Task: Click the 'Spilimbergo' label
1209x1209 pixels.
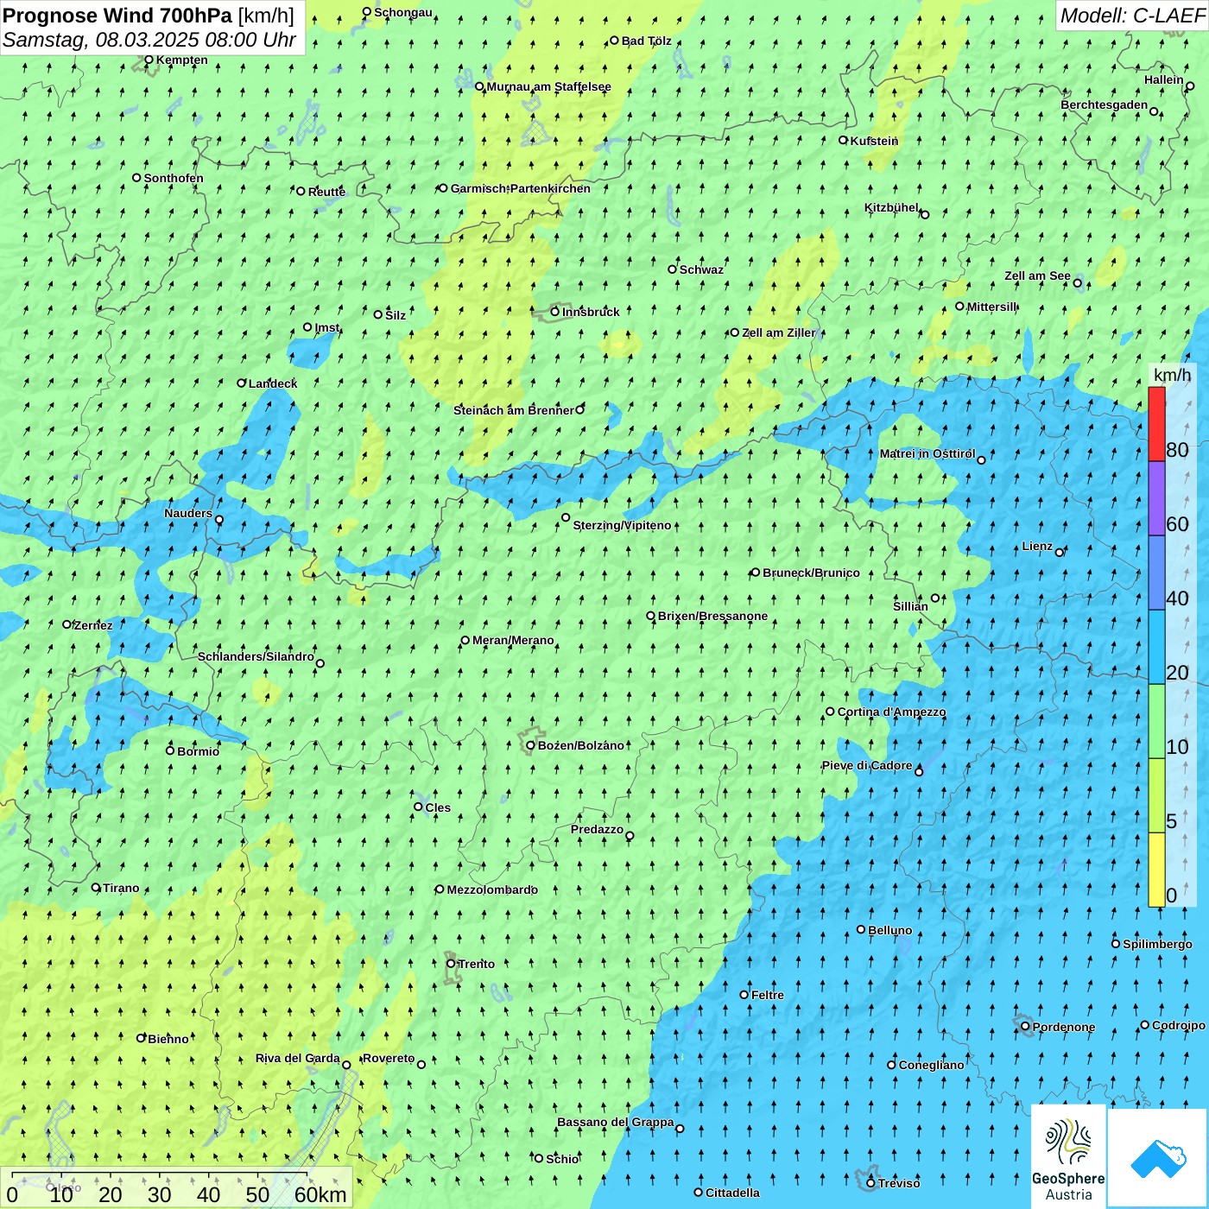Action: [x=1157, y=944]
